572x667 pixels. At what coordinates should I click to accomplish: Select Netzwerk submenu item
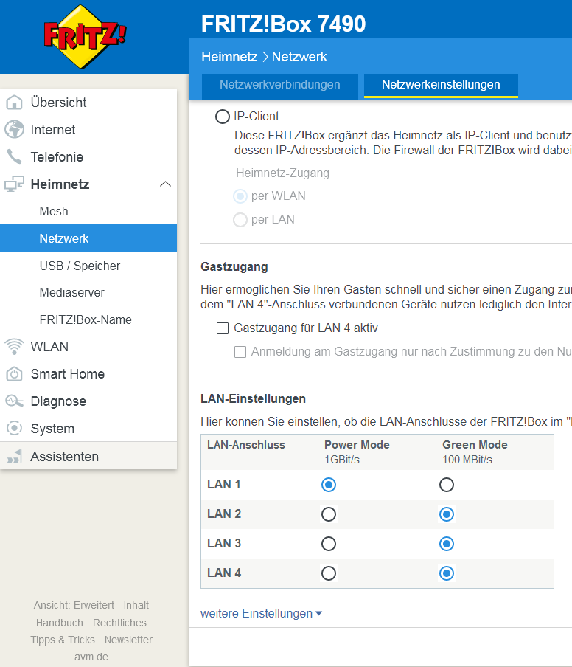coord(88,238)
